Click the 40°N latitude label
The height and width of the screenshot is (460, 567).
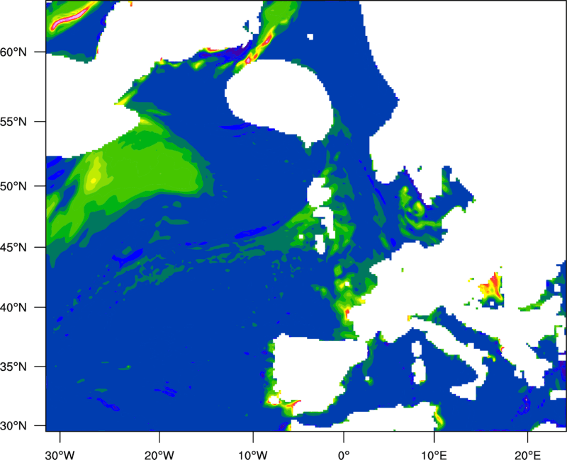tap(13, 308)
